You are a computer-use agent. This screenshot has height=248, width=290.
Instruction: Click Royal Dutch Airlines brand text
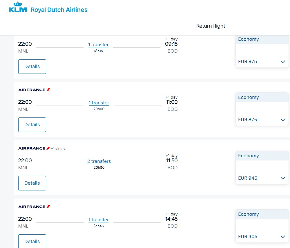pyautogui.click(x=59, y=10)
